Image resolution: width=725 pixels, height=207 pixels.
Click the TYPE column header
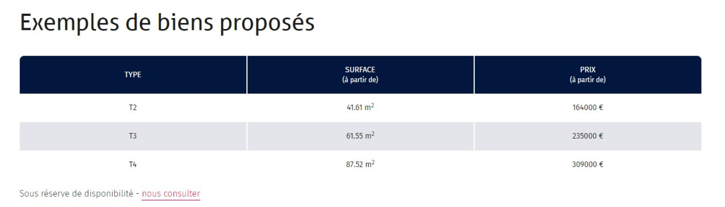click(x=133, y=75)
